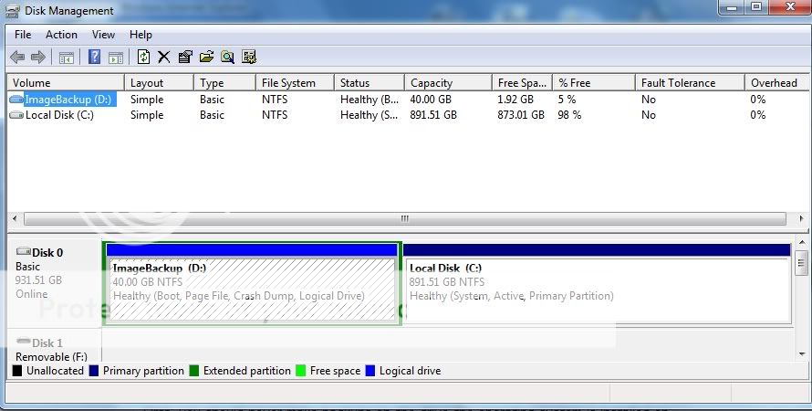Sort by the Capacity column header
Viewport: 812px width, 411px height.
point(431,83)
